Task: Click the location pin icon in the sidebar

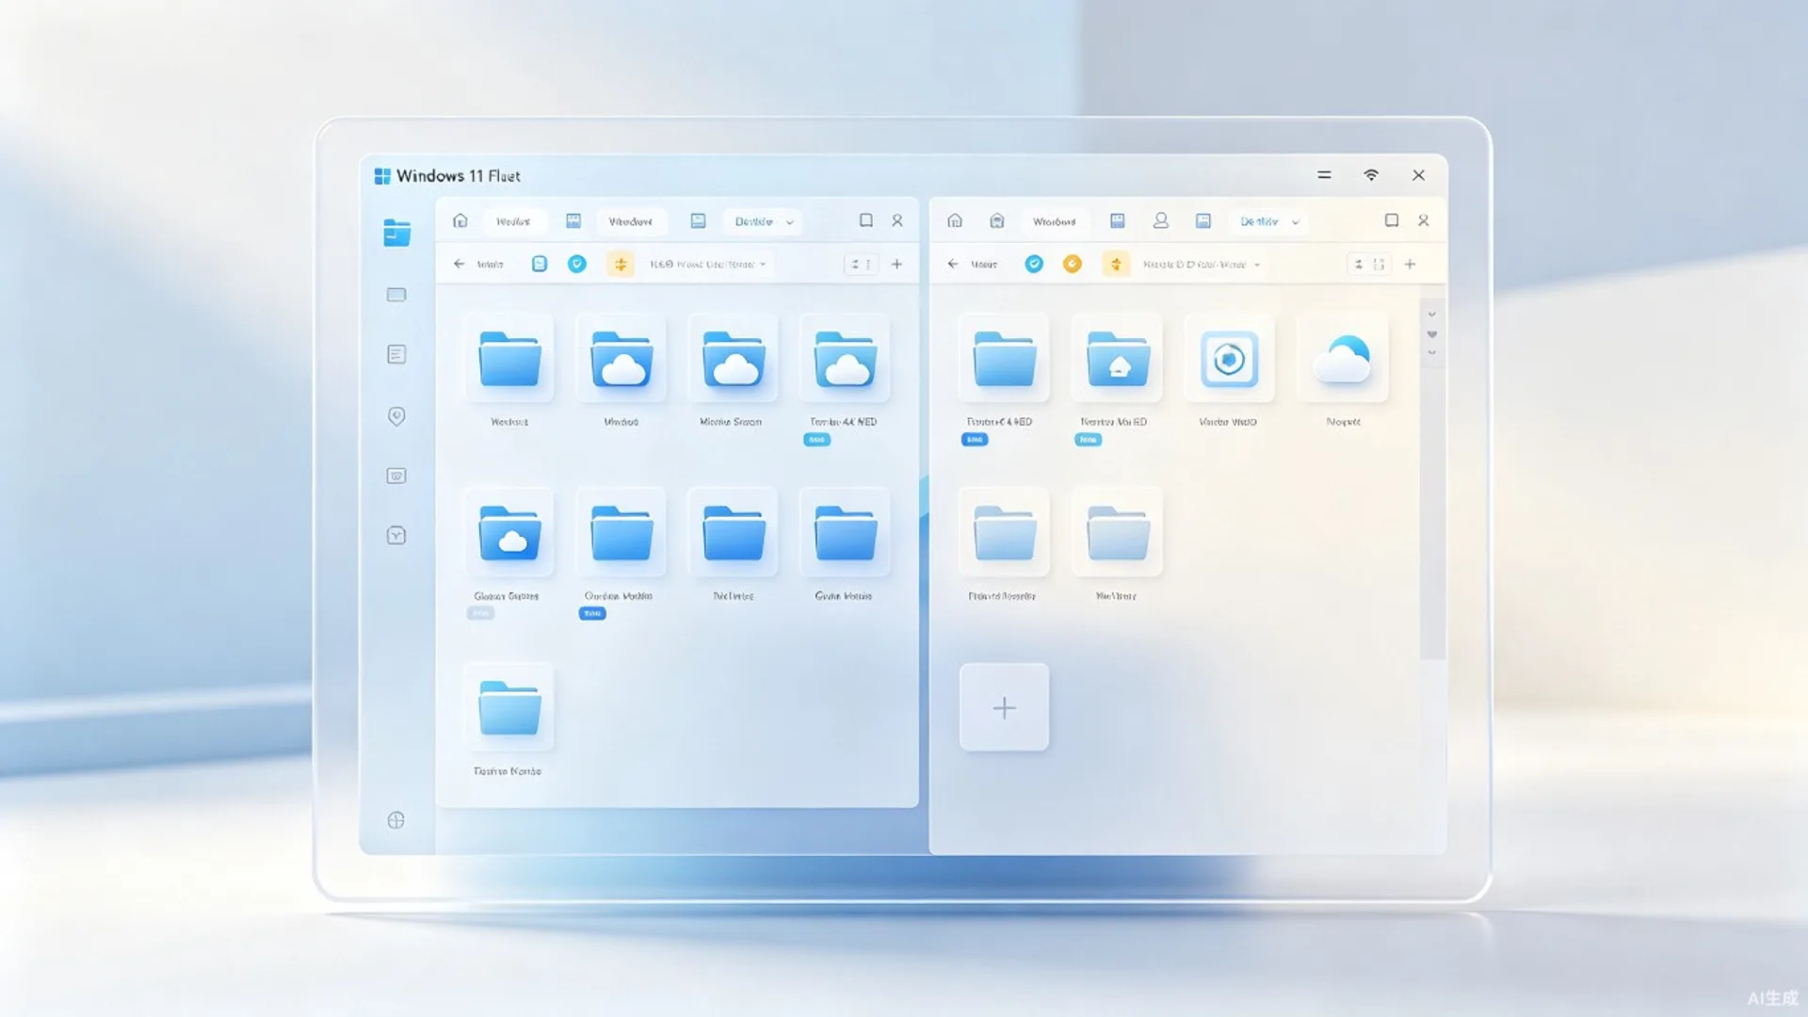Action: point(396,416)
